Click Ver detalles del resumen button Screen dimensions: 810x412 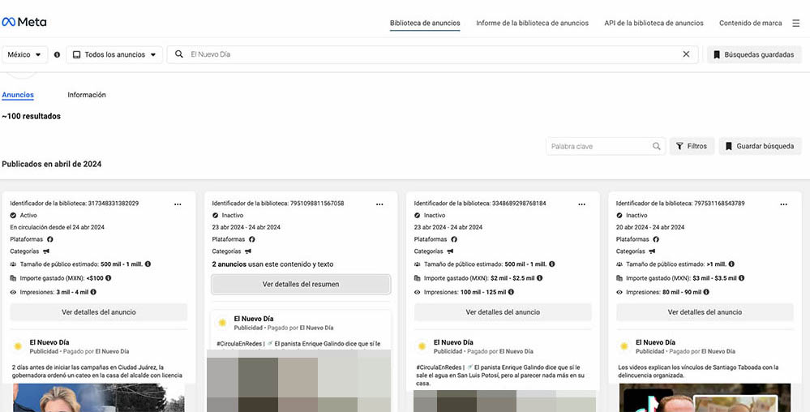click(301, 285)
